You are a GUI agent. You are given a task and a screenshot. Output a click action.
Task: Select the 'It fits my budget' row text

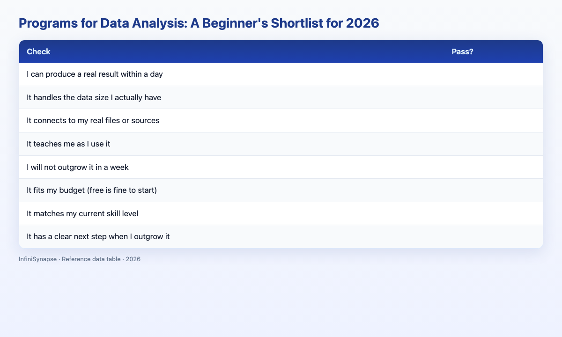pyautogui.click(x=98, y=190)
